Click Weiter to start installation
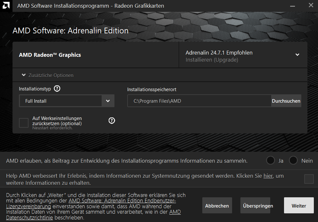This screenshot has height=222, width=318. point(298,205)
